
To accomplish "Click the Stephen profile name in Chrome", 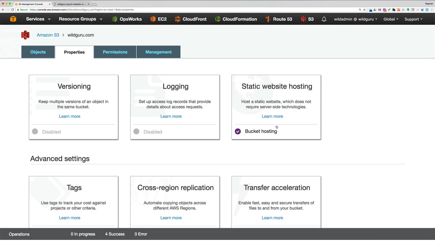I will coord(429,4).
